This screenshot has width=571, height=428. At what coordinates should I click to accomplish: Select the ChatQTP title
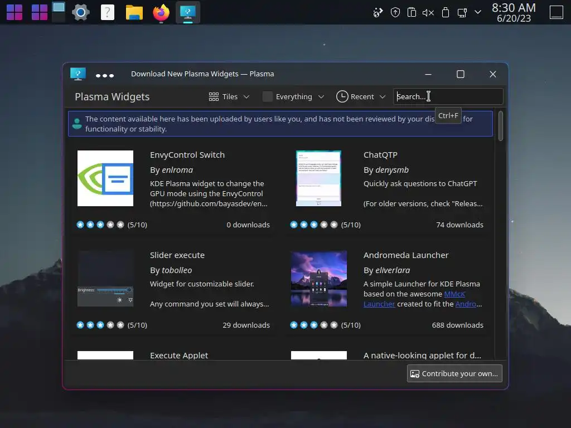click(380, 155)
